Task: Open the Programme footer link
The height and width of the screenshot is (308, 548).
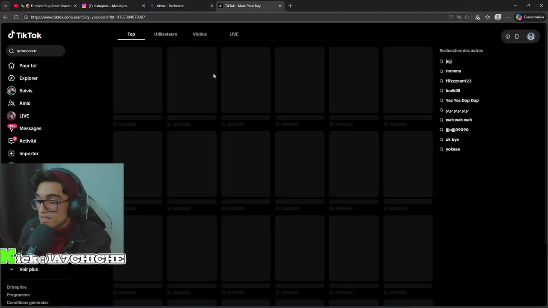Action: click(x=18, y=295)
